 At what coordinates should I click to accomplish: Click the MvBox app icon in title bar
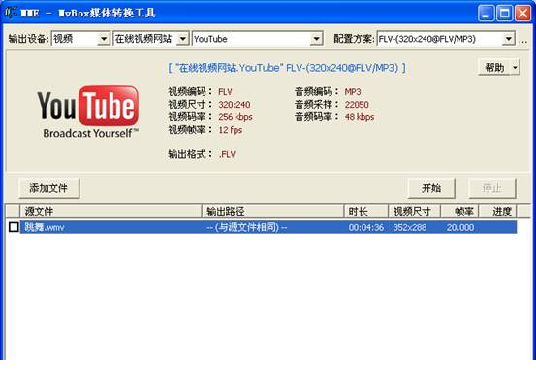[11, 13]
